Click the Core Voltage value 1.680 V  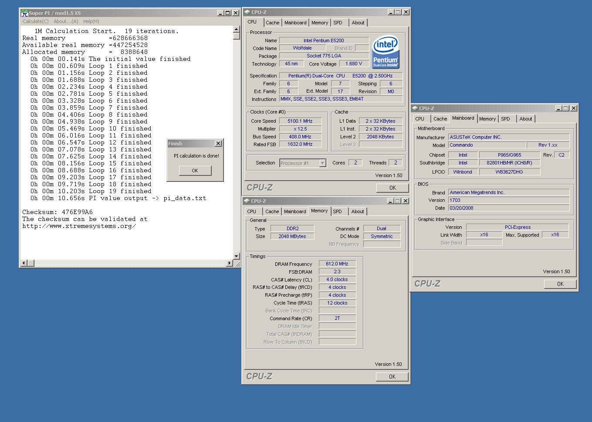tap(354, 64)
